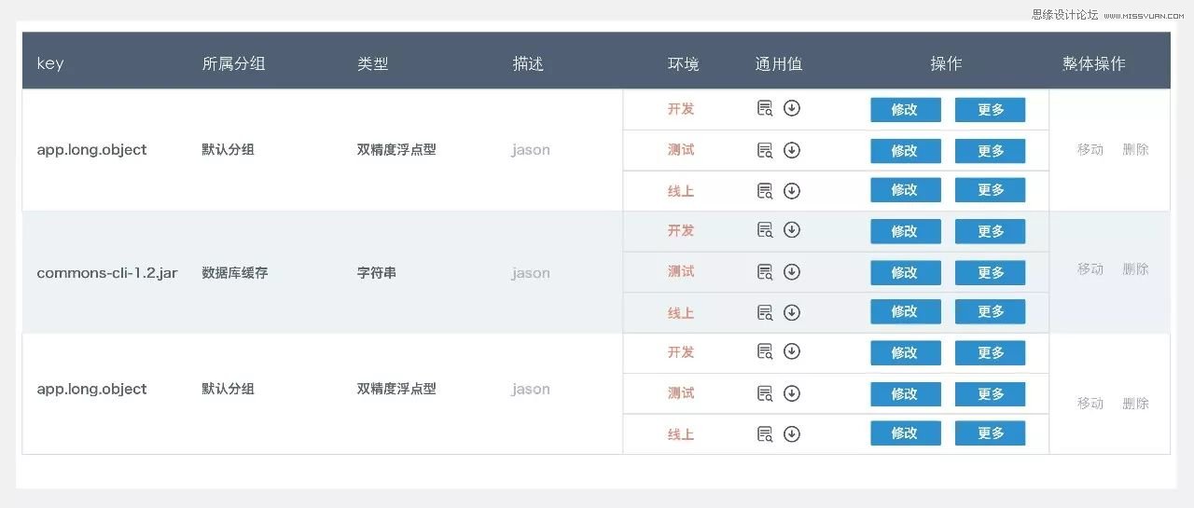Click 删除 link for first app.long.object

tap(1135, 150)
